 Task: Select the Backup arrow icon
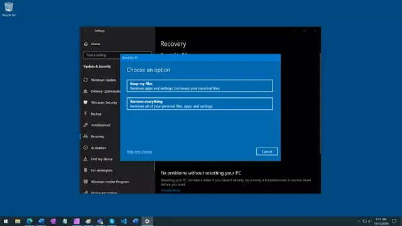click(x=85, y=114)
